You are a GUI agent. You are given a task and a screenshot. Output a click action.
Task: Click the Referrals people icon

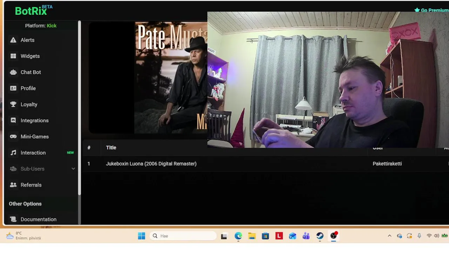point(13,185)
